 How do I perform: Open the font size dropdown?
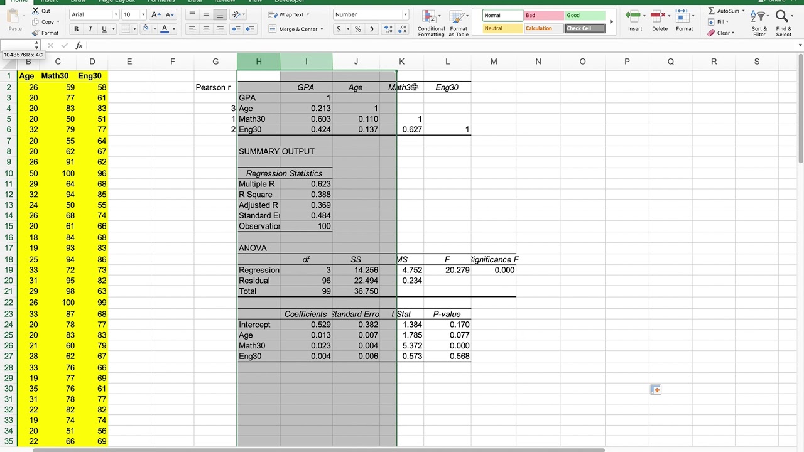144,14
